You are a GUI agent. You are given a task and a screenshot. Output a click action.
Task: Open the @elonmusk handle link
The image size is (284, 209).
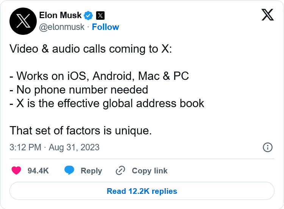[x=62, y=27]
